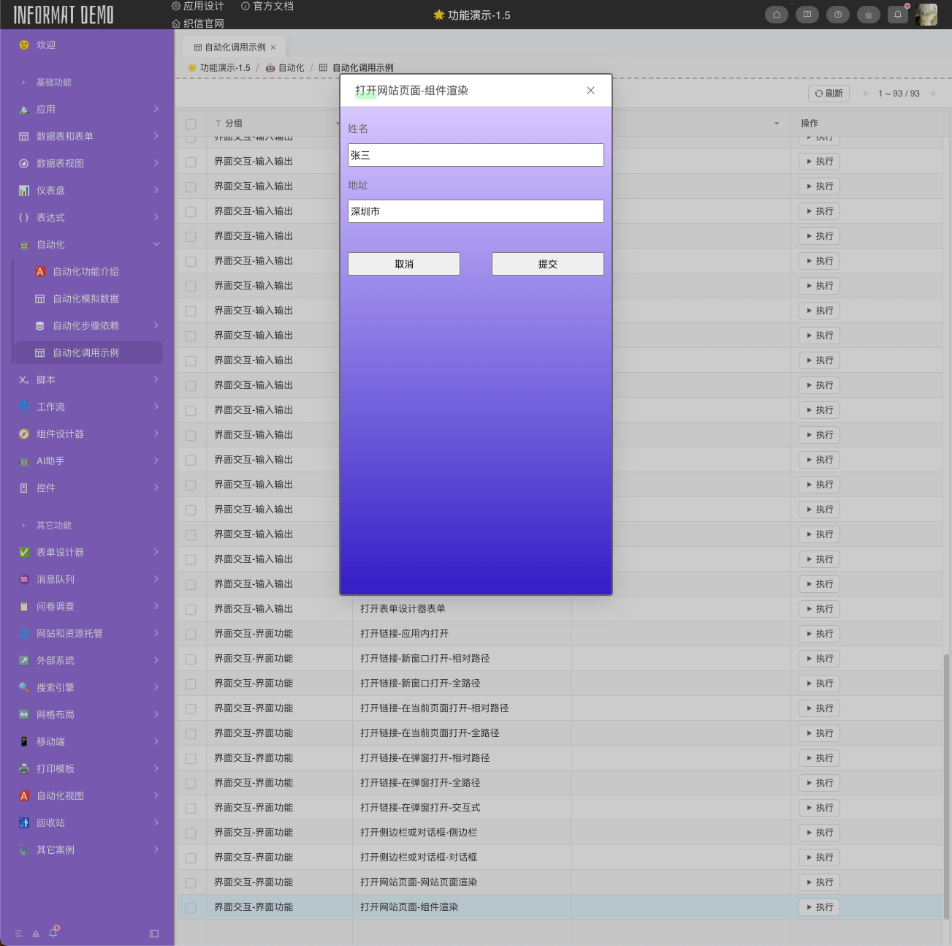Click the feedback chat icon in header

pos(807,15)
